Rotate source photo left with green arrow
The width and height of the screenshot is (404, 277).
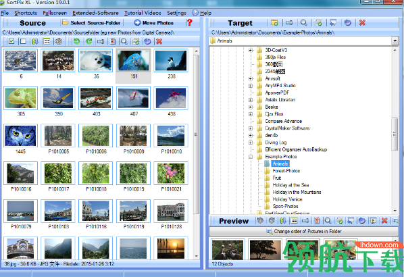(x=76, y=41)
